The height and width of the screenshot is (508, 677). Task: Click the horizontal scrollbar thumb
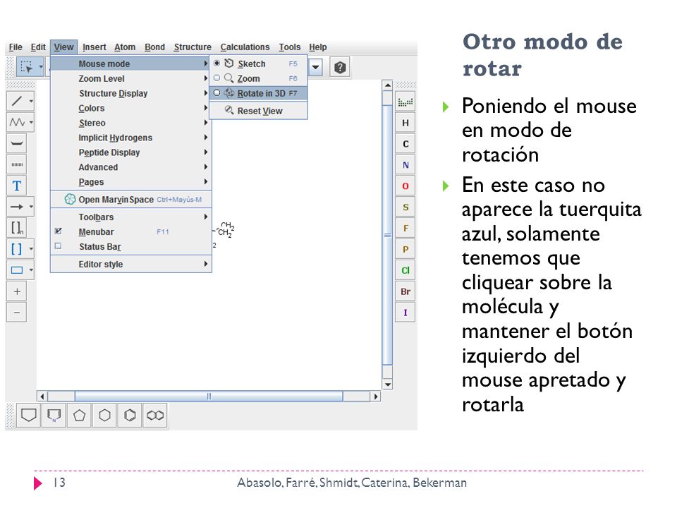tap(209, 396)
